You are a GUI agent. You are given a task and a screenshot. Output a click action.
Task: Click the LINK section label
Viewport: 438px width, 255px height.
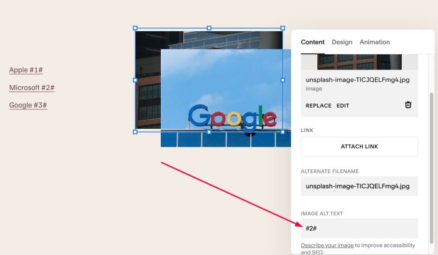[x=307, y=130]
